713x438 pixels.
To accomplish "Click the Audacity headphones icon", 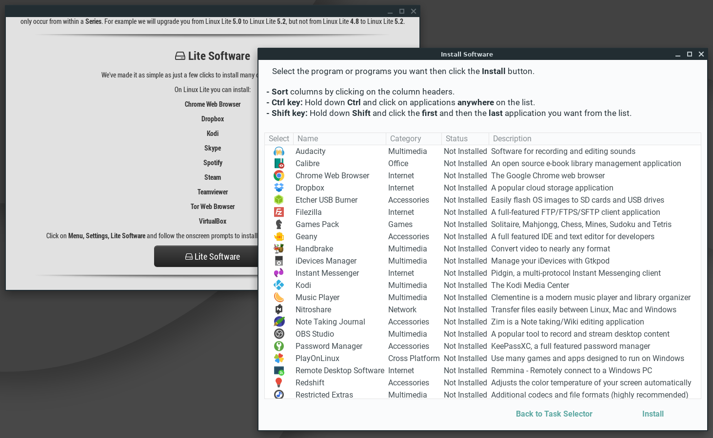I will [x=279, y=151].
